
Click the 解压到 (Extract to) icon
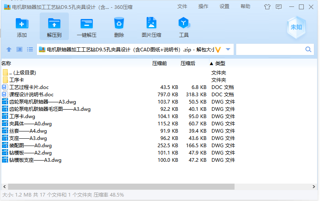click(x=54, y=23)
